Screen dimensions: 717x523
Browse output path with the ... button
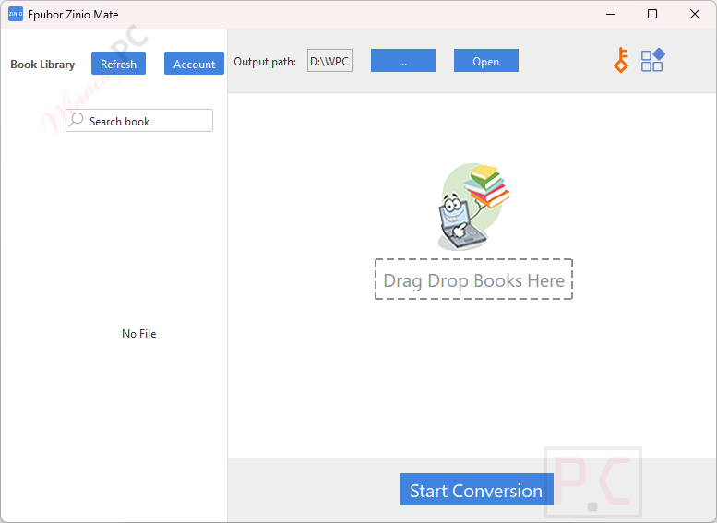403,61
